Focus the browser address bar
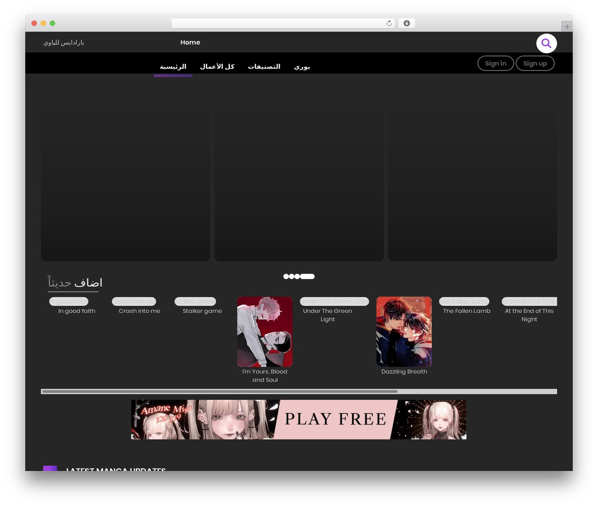The height and width of the screenshot is (507, 598). pyautogui.click(x=283, y=23)
